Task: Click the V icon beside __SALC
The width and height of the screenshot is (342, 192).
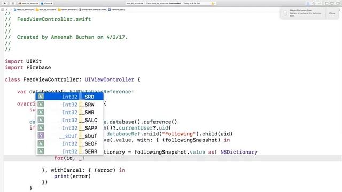Action: click(41, 120)
